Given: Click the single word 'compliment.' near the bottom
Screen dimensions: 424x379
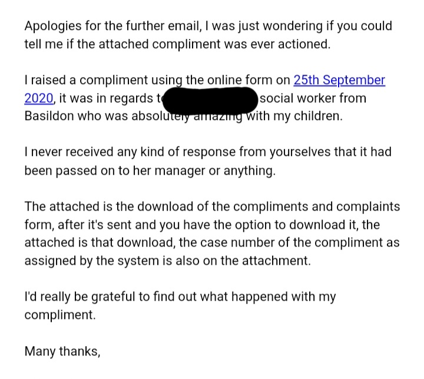Looking at the screenshot, I should 59,315.
